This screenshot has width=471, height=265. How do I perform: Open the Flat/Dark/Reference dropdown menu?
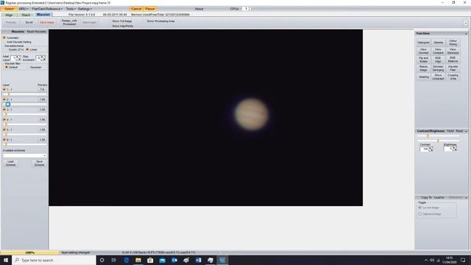click(x=47, y=9)
